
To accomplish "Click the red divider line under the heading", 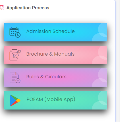I will click(57, 15).
